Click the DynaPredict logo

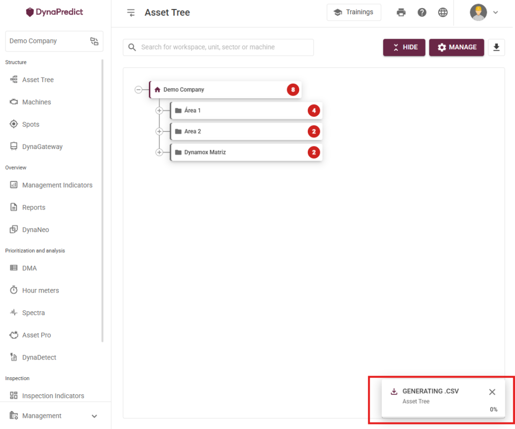click(54, 12)
